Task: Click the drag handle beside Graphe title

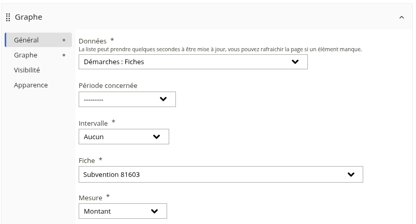Action: [x=8, y=18]
